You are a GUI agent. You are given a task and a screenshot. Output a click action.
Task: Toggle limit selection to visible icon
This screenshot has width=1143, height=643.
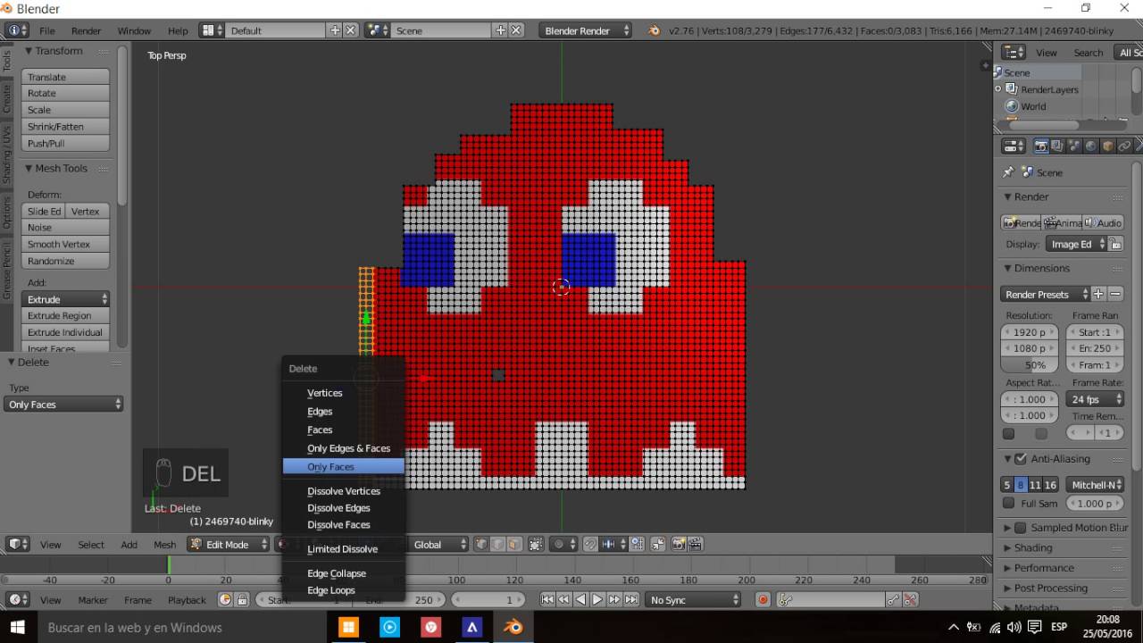click(536, 544)
